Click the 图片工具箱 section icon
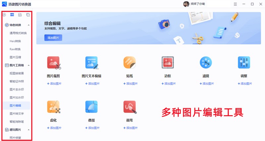 (x=7, y=65)
